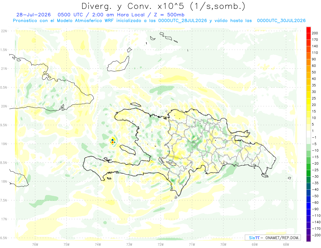Image resolution: width=321 pixels, height=248 pixels.
Task: Click the "0000UTC_28JUL2026" initialization time
Action: coord(182,21)
